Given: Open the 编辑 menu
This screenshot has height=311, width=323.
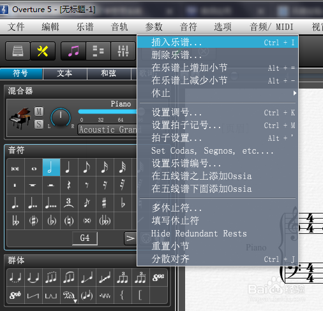Looking at the screenshot, I should pos(50,27).
